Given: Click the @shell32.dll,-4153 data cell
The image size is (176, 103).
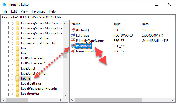Looking at the screenshot, I should click(155, 40).
